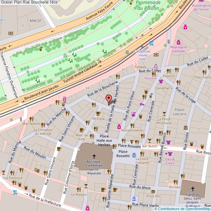This screenshot has height=211, width=211.
Task: Select the Mi Casa coffee cup icon
Action: click(98, 113)
